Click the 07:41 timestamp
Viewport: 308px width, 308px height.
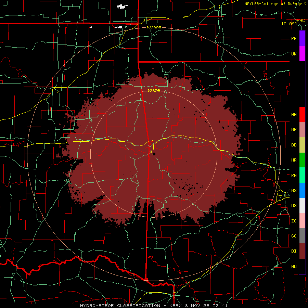coord(220,306)
